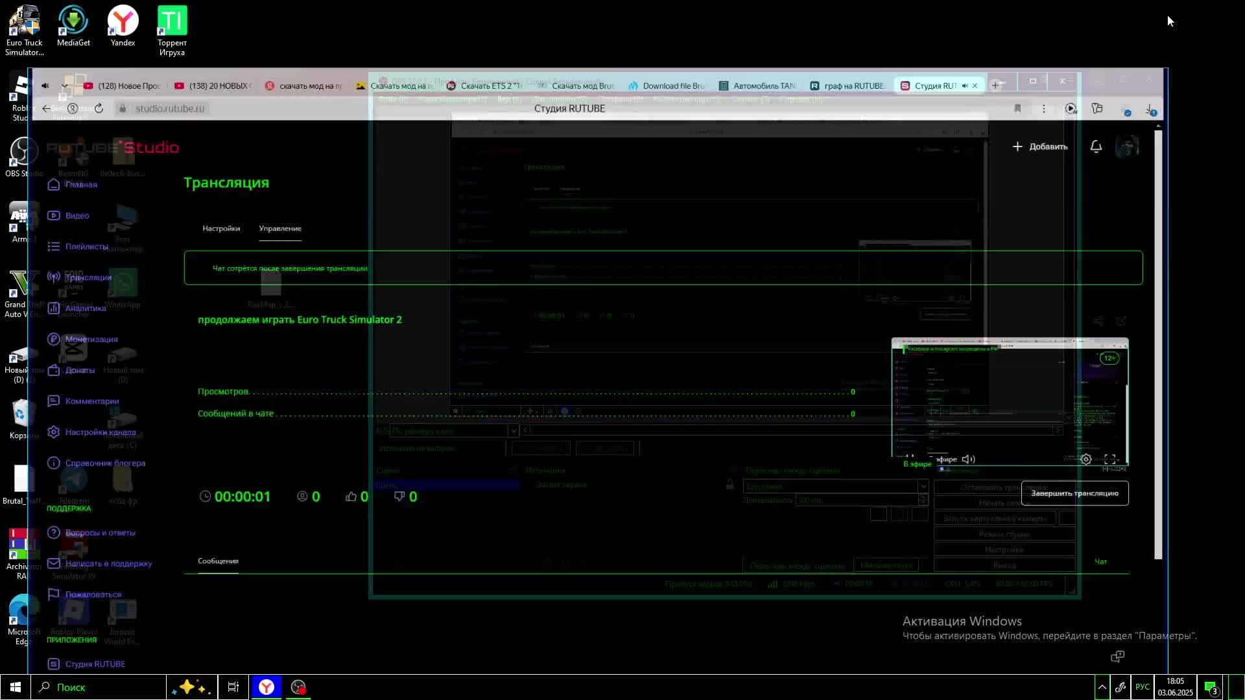Change input language РУС

tap(1143, 687)
